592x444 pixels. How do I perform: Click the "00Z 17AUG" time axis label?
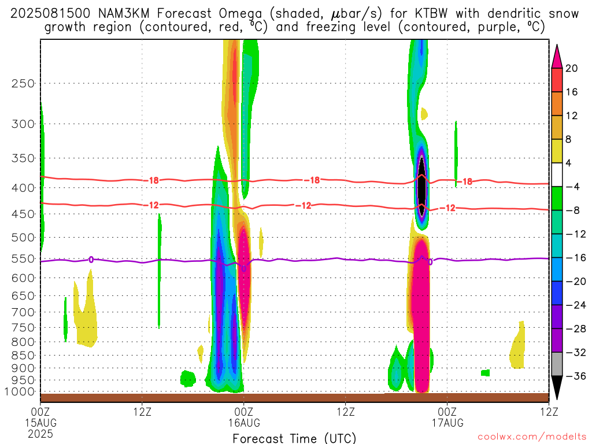click(x=447, y=417)
